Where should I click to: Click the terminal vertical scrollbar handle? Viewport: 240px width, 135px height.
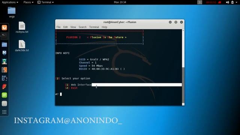coord(183,85)
